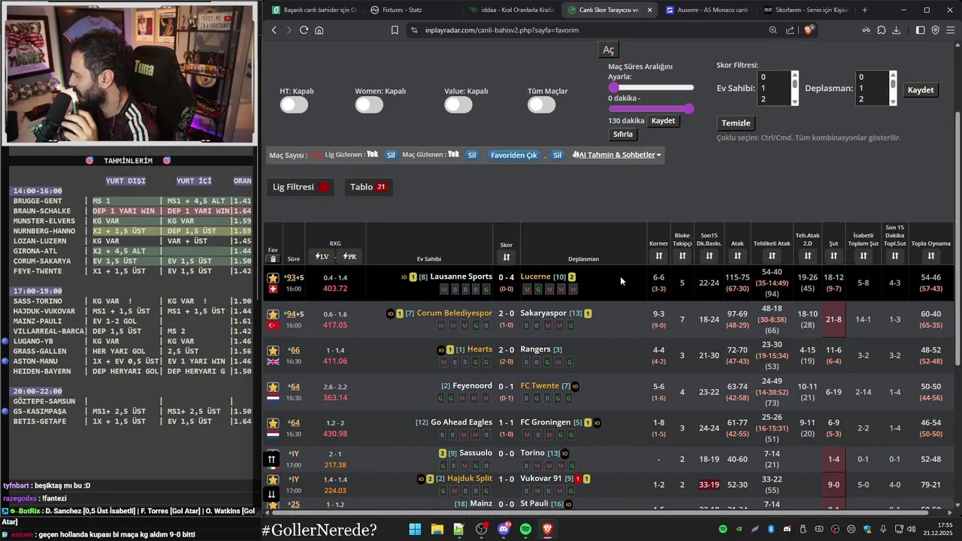Open the AI Tahmin & Sohbetler dropdown

pyautogui.click(x=617, y=155)
